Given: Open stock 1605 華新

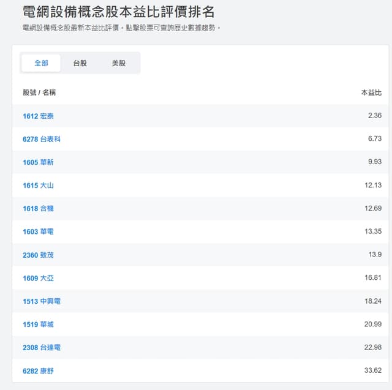Looking at the screenshot, I should pos(38,162).
